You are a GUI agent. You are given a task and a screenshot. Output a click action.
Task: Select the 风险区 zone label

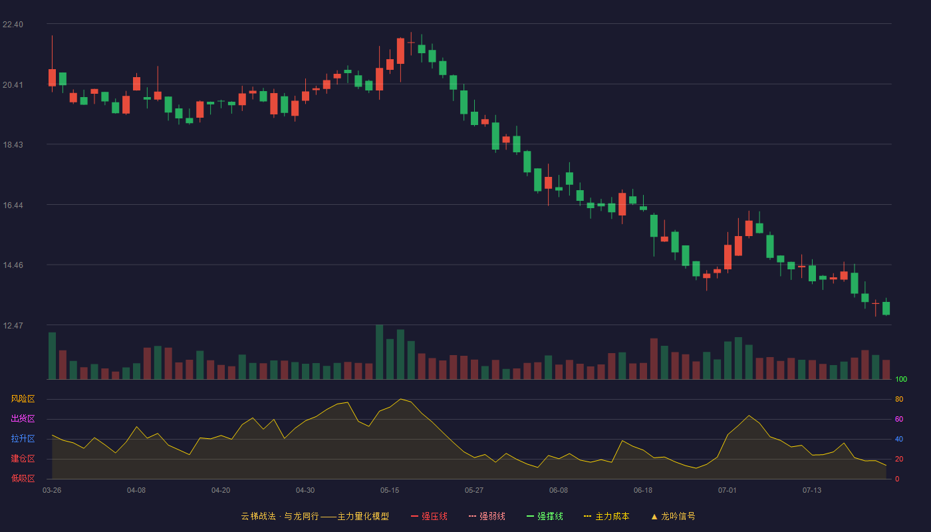[x=23, y=399]
